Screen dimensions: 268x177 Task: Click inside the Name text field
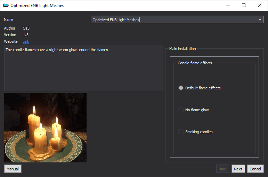174,20
